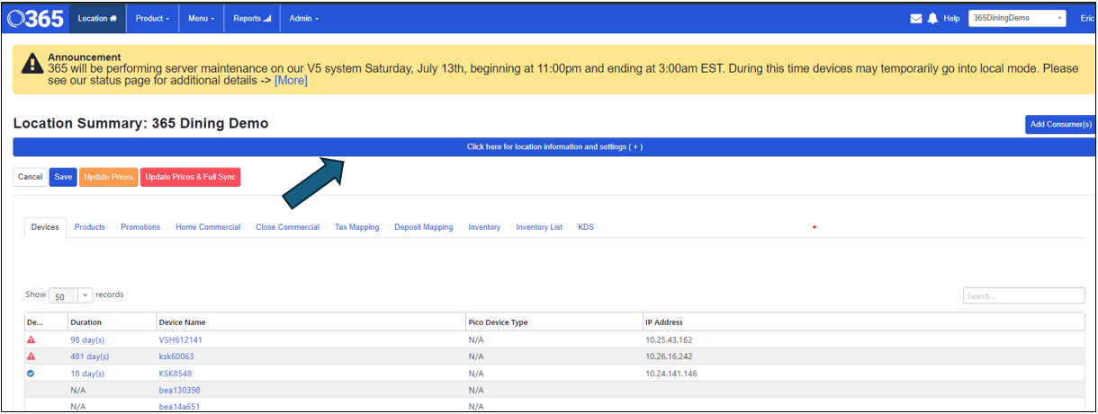Click the notification bell icon
The image size is (1098, 414).
point(932,19)
